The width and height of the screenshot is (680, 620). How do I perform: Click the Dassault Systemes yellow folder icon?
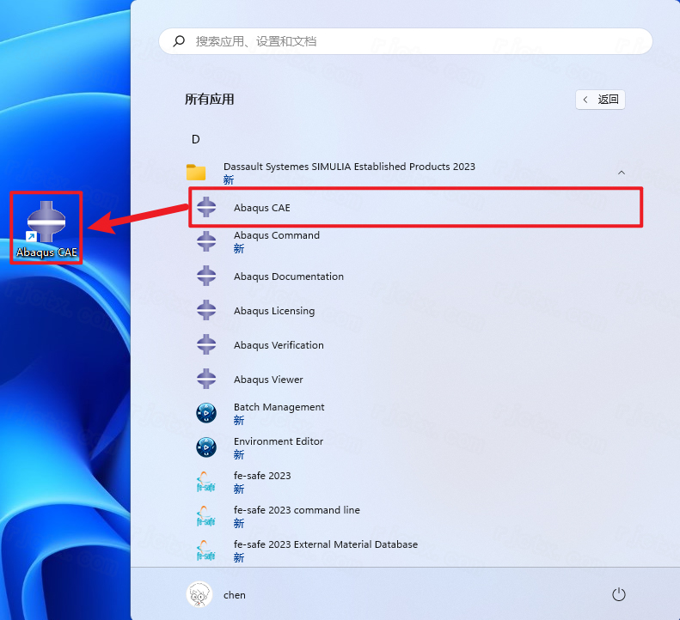[x=197, y=173]
